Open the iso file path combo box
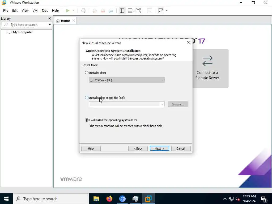 coord(127,104)
